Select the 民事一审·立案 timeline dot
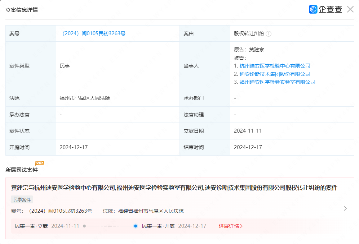The height and width of the screenshot is (244, 359). (x=84, y=226)
